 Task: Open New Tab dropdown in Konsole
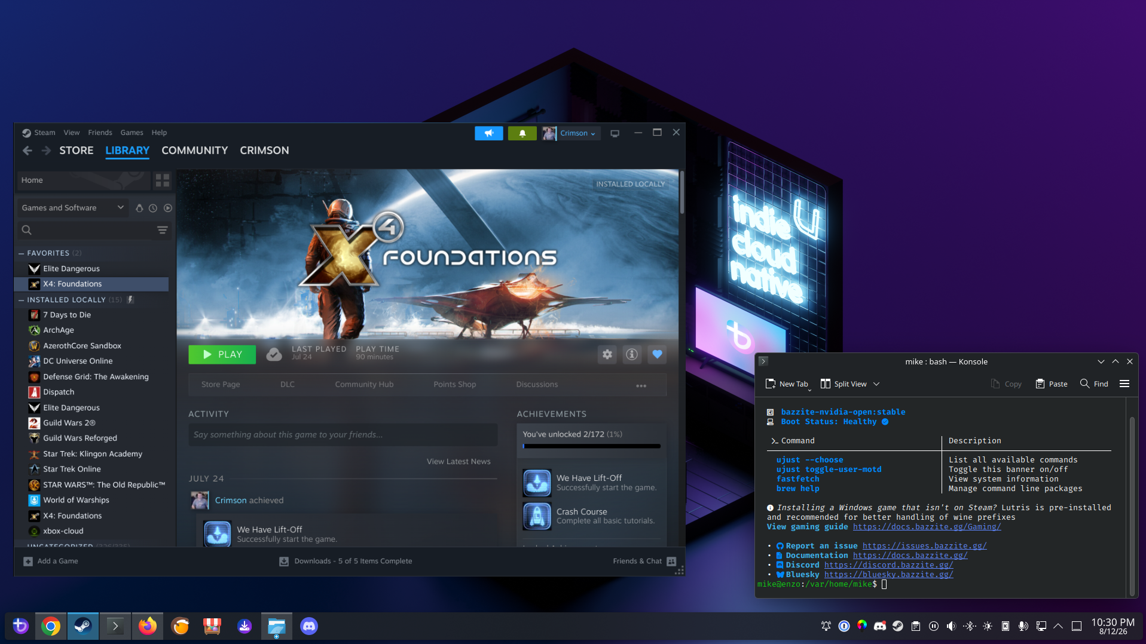tap(809, 389)
